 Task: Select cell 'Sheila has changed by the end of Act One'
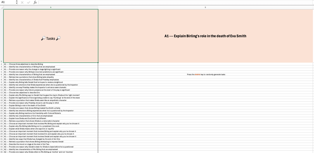(x=51, y=139)
